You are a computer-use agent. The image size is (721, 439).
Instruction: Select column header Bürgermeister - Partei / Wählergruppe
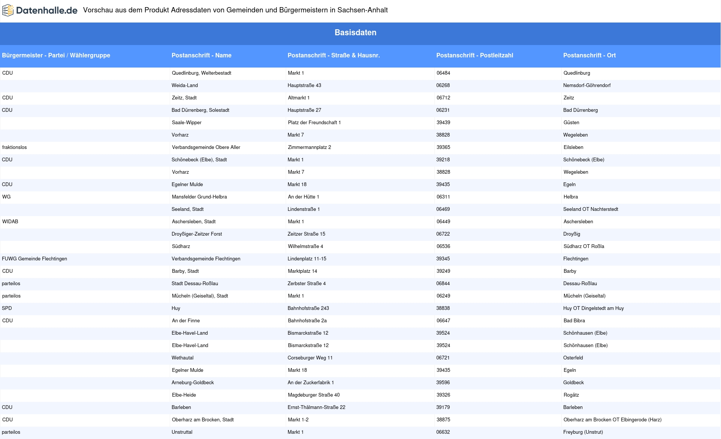point(56,55)
